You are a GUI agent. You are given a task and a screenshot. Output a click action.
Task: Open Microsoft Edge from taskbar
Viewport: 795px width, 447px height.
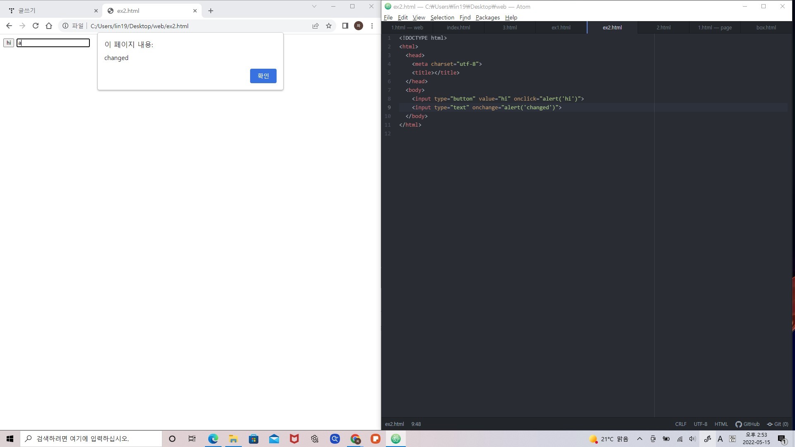pyautogui.click(x=213, y=439)
